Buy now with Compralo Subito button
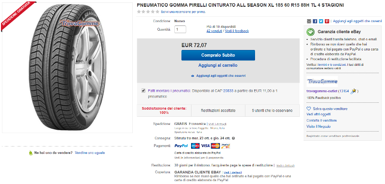Screen dimensions: 385x184 [x=218, y=55]
